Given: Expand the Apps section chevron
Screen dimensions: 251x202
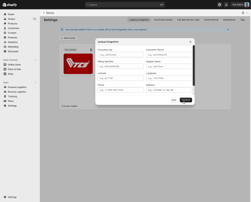Looking at the screenshot, I should pyautogui.click(x=36, y=82).
